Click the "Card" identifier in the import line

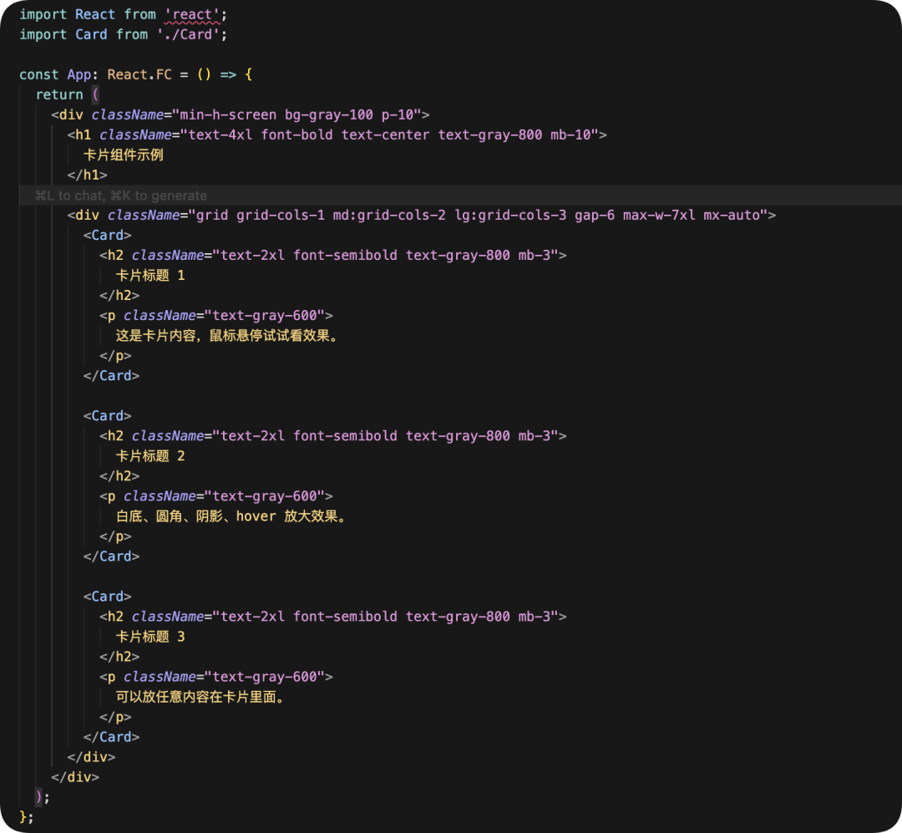(91, 34)
